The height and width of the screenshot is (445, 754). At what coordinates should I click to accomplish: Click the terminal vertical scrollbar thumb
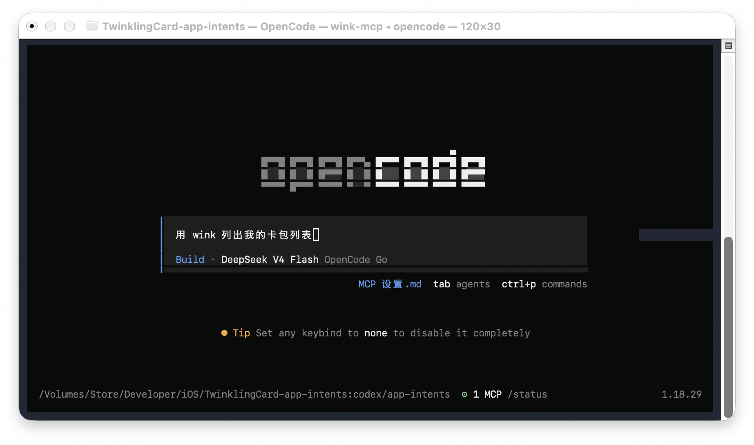(728, 327)
